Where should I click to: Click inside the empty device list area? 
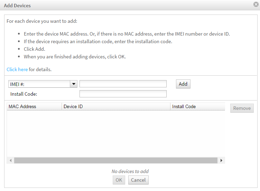[x=116, y=134]
